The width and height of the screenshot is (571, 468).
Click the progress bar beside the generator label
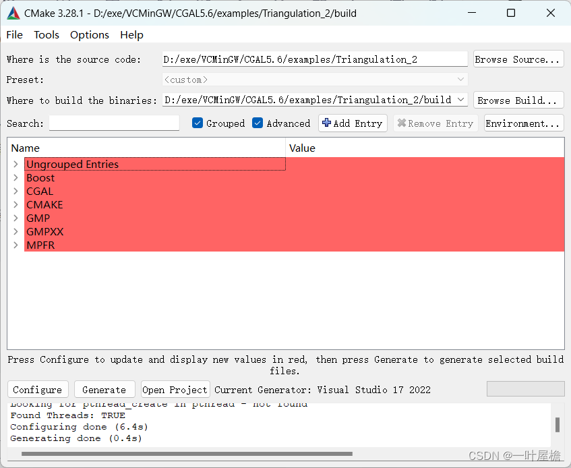pyautogui.click(x=525, y=388)
